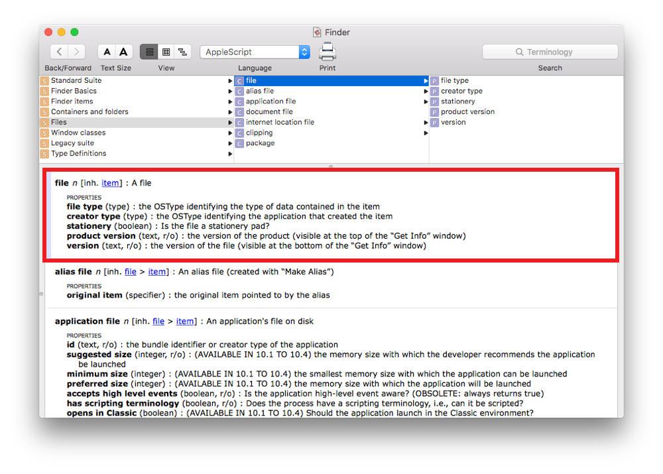Select the package class
The height and width of the screenshot is (474, 663).
pos(331,143)
